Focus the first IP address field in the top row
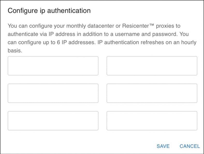The width and height of the screenshot is (204, 154). [x=53, y=66]
